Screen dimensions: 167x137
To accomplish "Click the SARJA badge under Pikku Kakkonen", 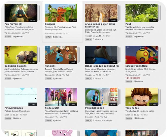I will pos(89,121).
